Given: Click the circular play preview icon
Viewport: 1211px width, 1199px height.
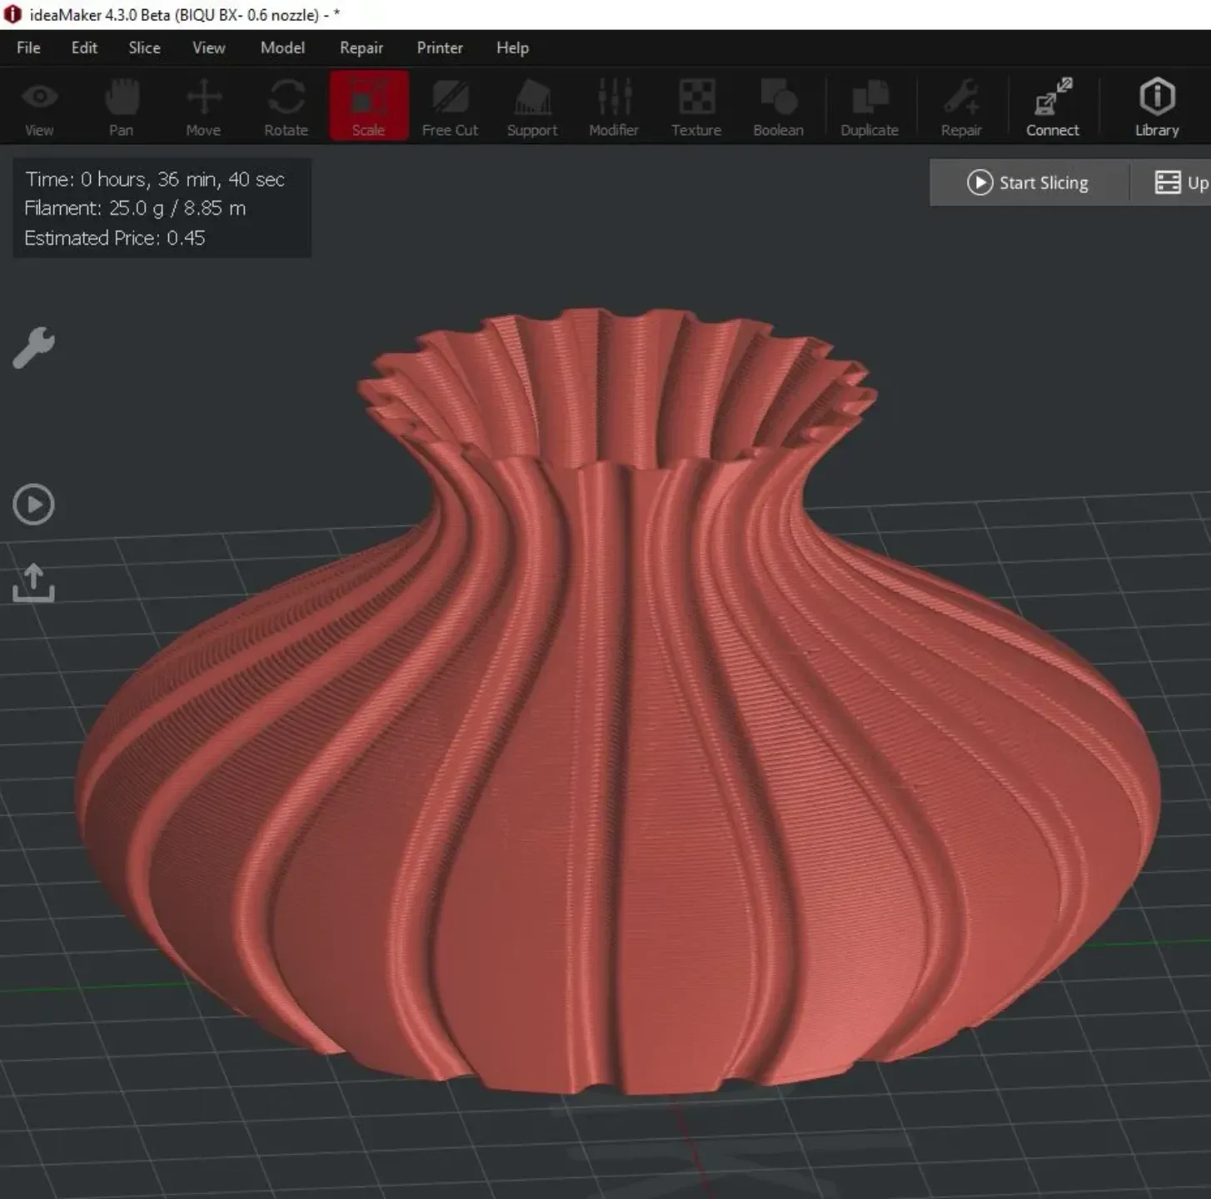Looking at the screenshot, I should 33,505.
